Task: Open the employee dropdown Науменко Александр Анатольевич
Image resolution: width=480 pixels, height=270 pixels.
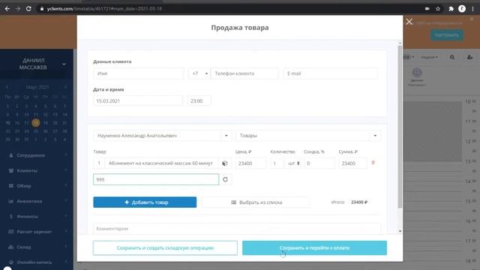Action: (x=162, y=136)
